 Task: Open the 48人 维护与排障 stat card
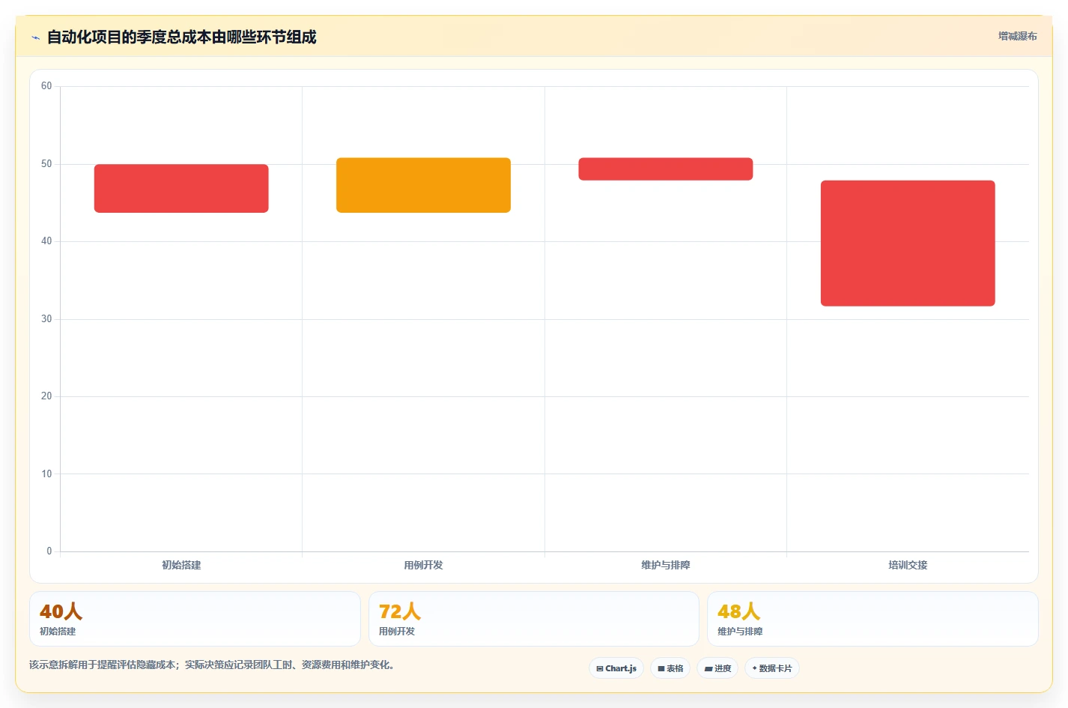(873, 619)
